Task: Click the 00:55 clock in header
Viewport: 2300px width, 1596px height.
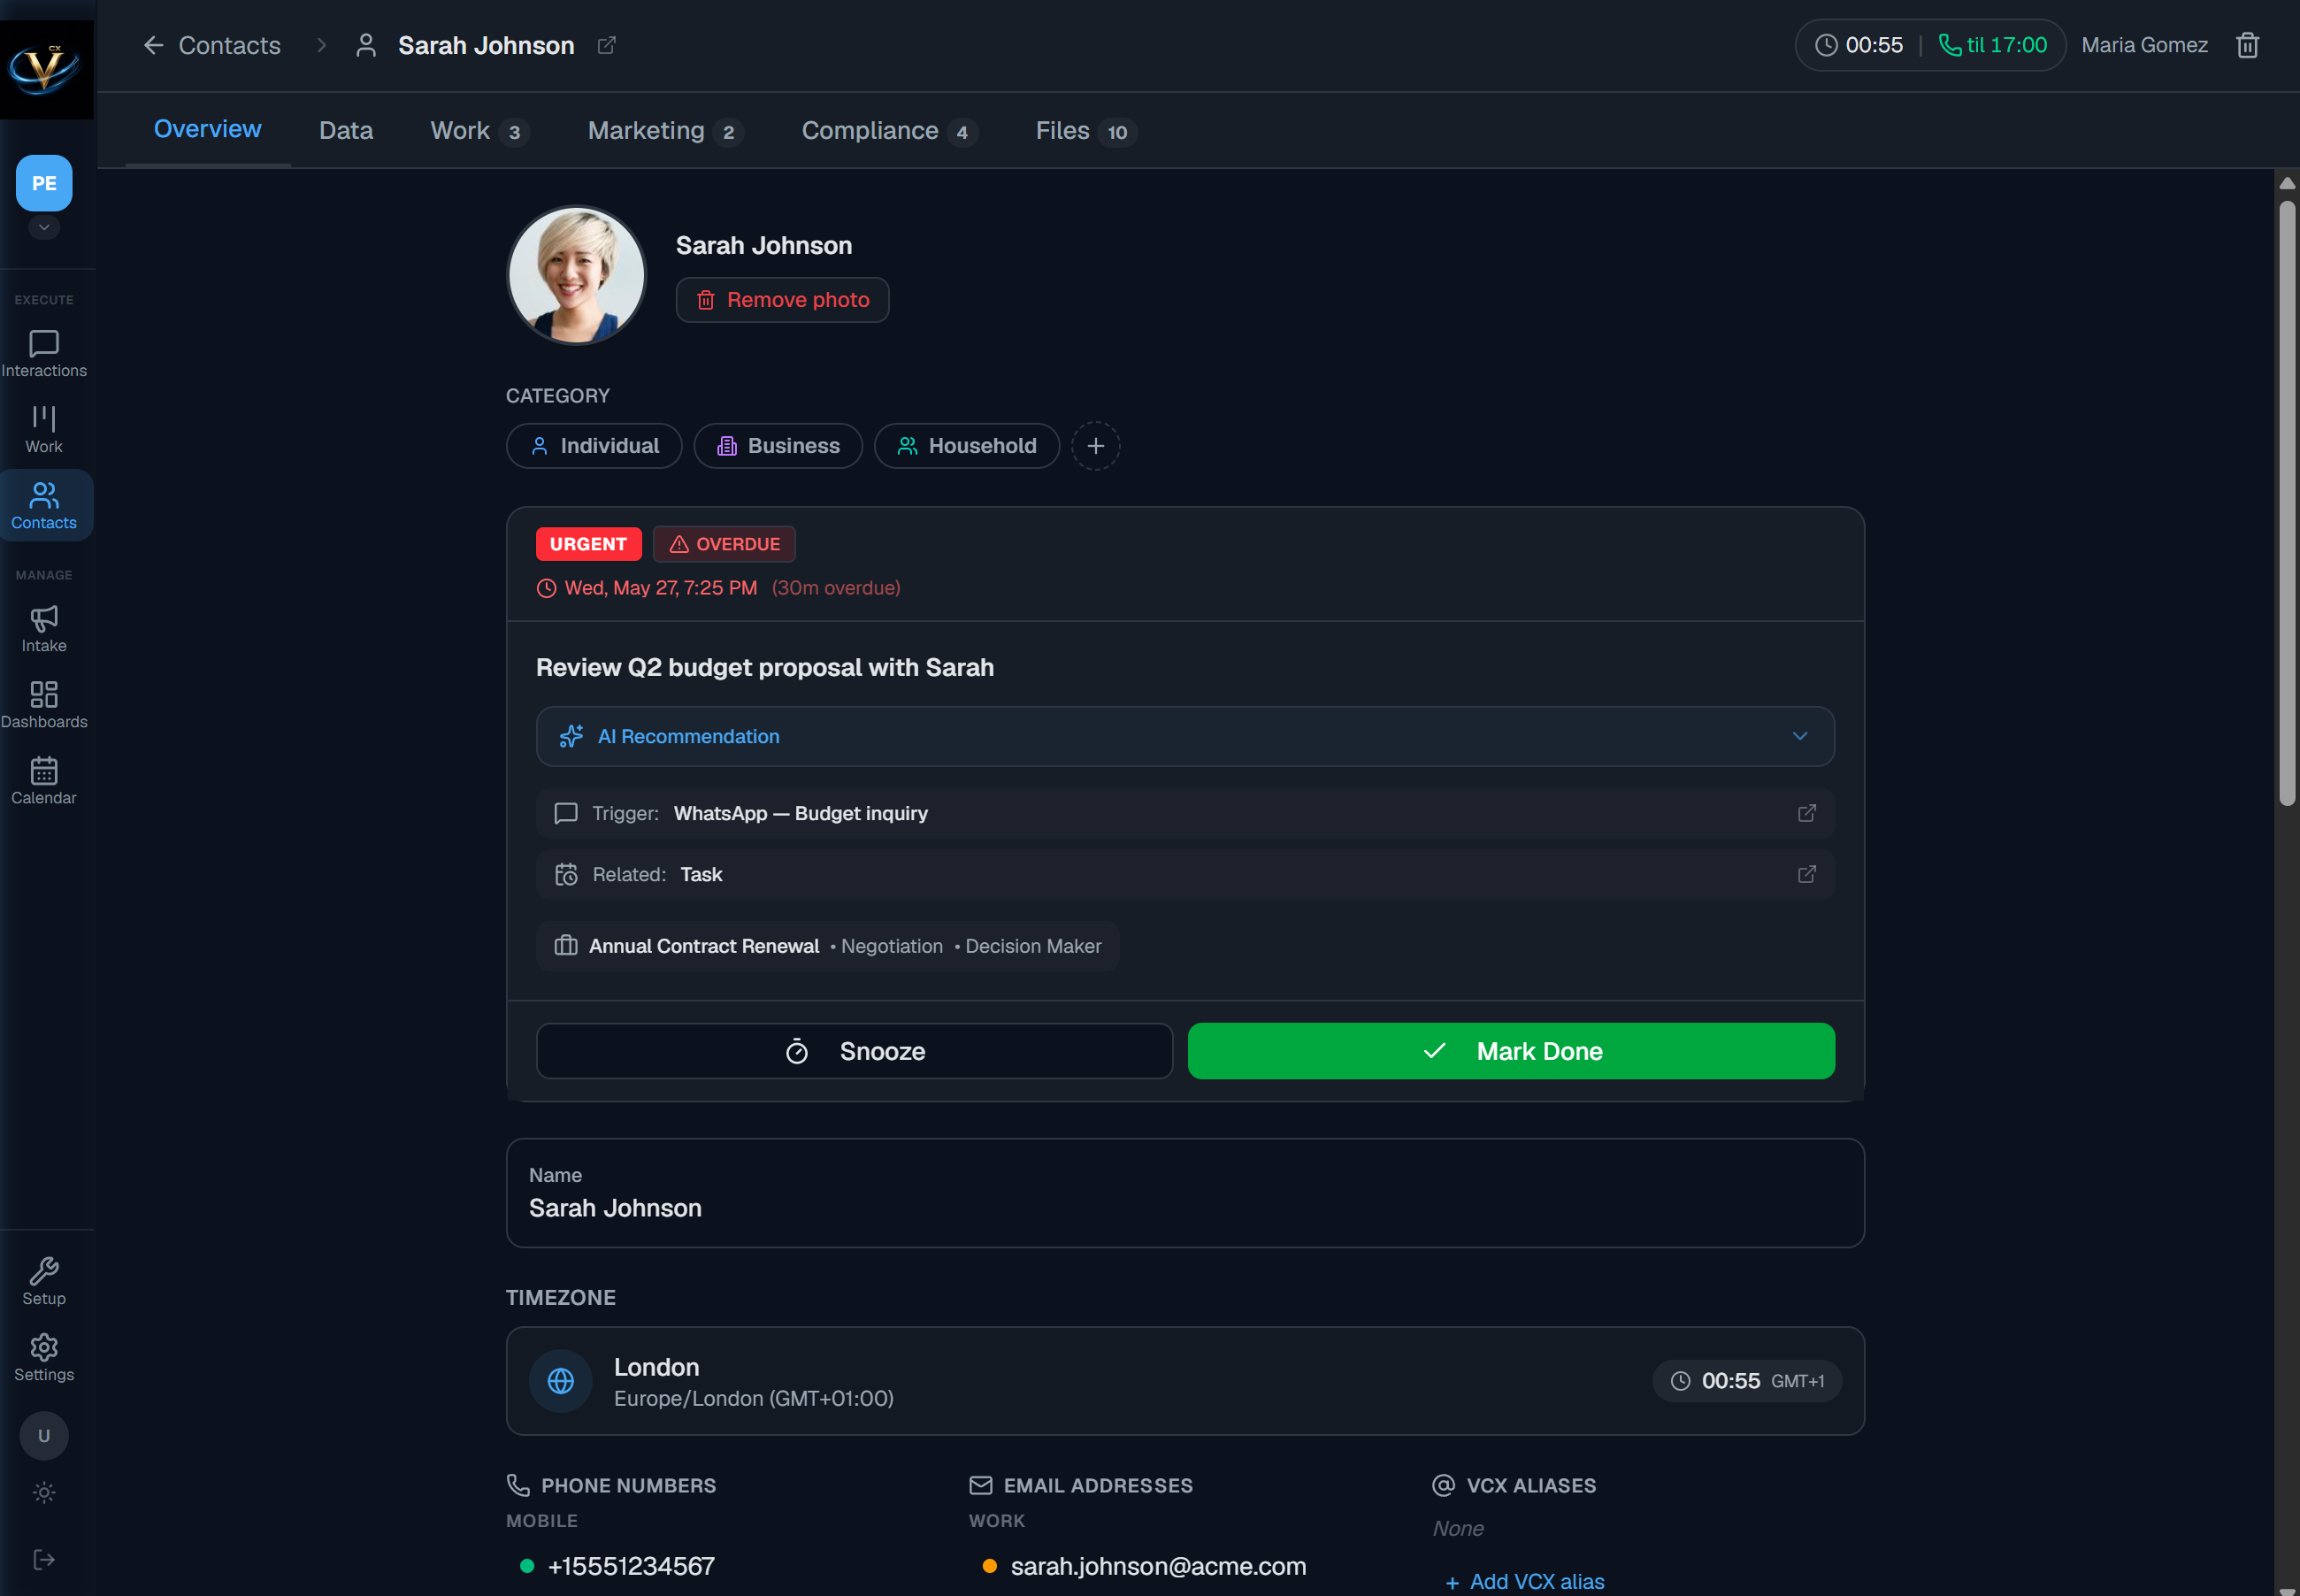Action: [x=1859, y=45]
